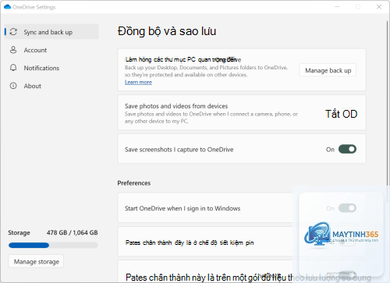Click 'Save photos and videos from devices' title
This screenshot has width=390, height=283.
point(176,106)
